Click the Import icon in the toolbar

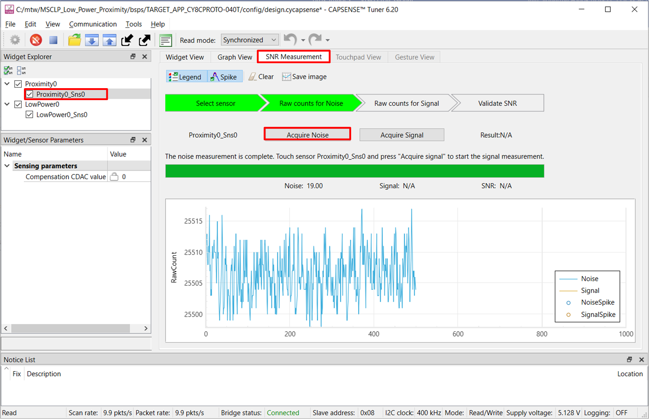[127, 40]
